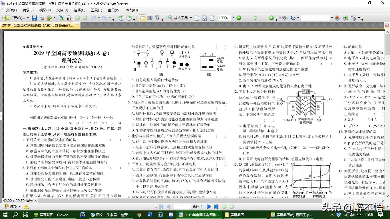Click the page number input field
Screen dimensions: 390x219
click(x=183, y=206)
